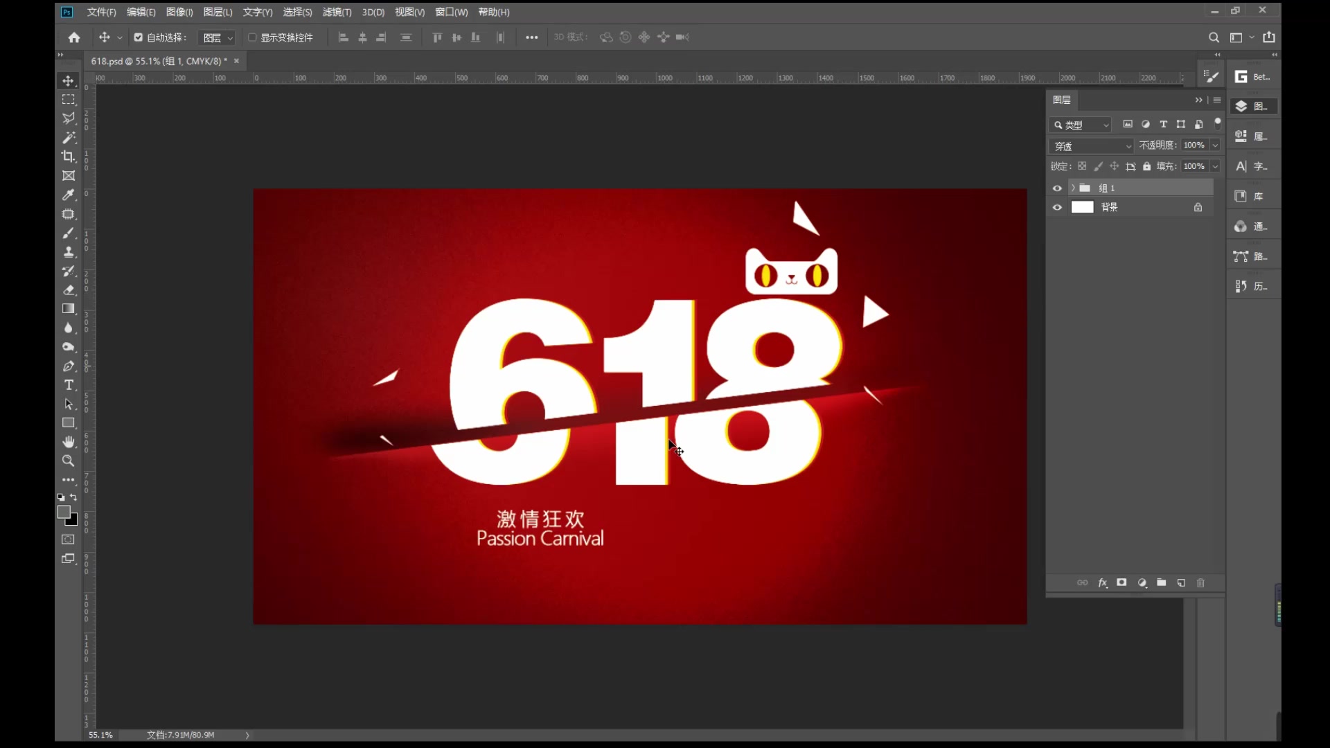Select the Horizontal Type tool
This screenshot has width=1330, height=748.
pos(68,385)
